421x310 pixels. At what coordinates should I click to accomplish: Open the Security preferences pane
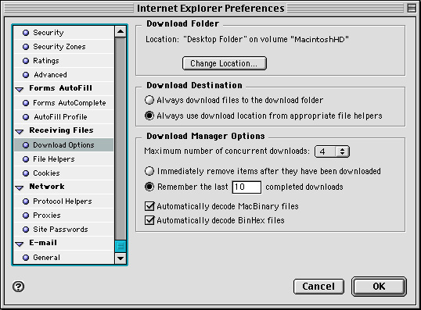pos(64,33)
